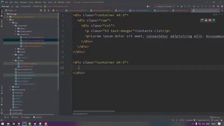Switch to app.module.ts editor tab
Screen dimensions: 224x126
(x=161, y=10)
